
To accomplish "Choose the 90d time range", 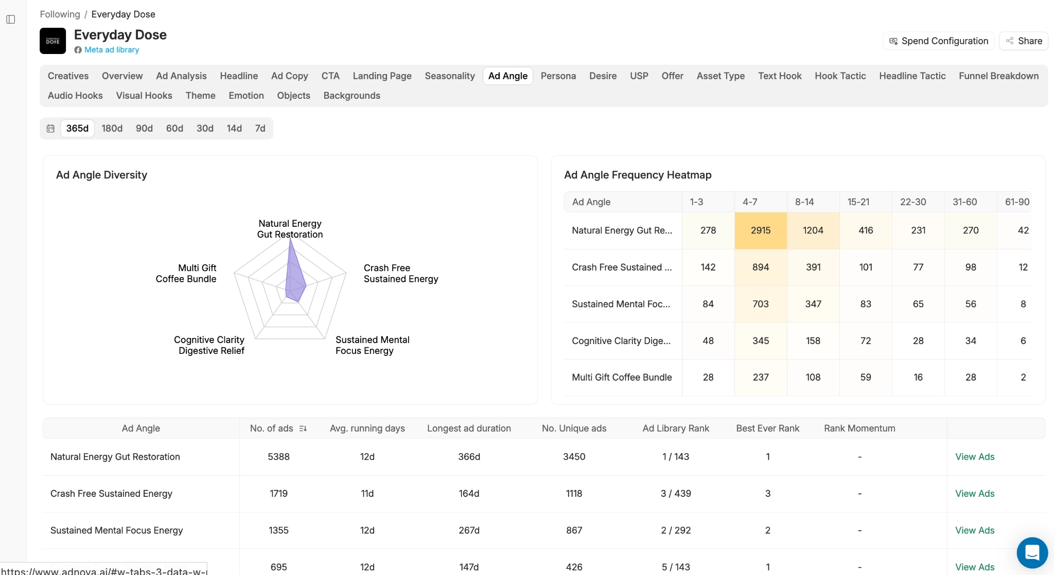I will [144, 129].
